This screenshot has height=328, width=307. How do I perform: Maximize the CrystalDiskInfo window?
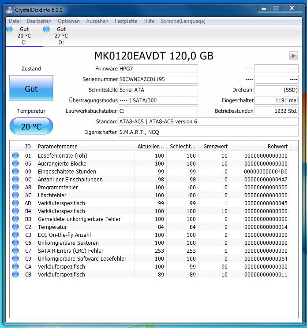point(276,8)
